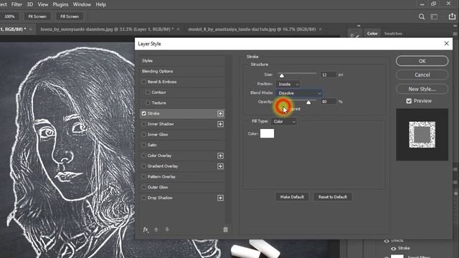Add another Color Overlay plus icon
The height and width of the screenshot is (258, 459).
(x=220, y=156)
